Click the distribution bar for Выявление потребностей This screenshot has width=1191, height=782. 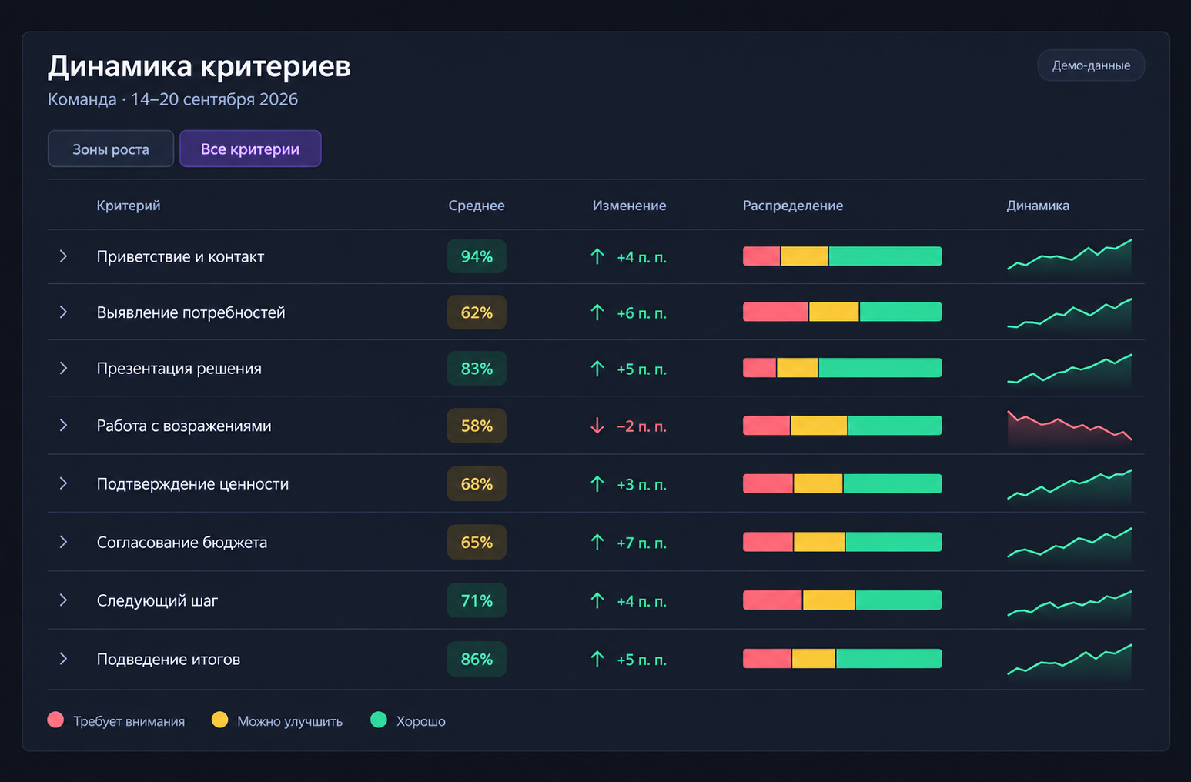coord(842,312)
